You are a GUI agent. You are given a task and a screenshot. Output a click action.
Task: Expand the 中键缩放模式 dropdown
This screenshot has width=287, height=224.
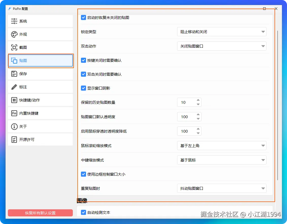point(222,160)
